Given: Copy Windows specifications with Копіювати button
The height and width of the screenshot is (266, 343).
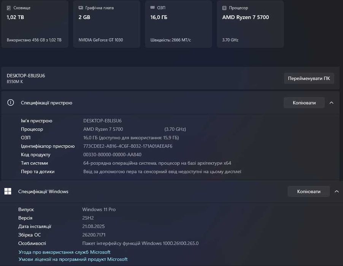Looking at the screenshot, I should (309, 192).
